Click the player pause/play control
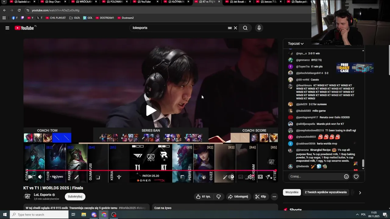Viewport: 390px width, 219px height. tap(30, 177)
